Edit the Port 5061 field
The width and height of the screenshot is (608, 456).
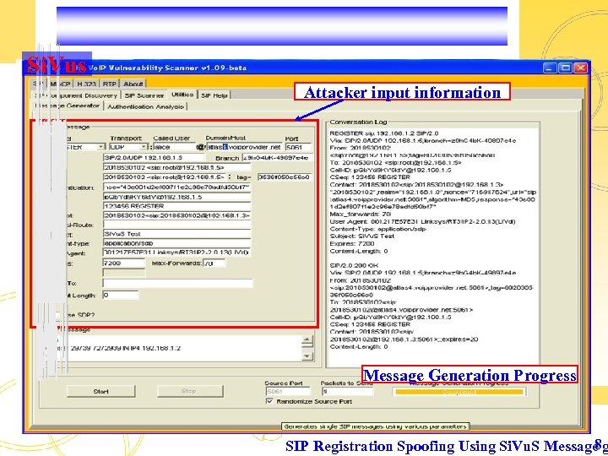[x=298, y=147]
